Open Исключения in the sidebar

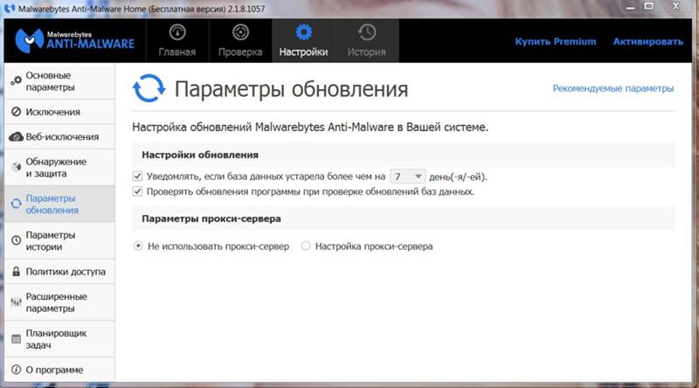(x=59, y=112)
